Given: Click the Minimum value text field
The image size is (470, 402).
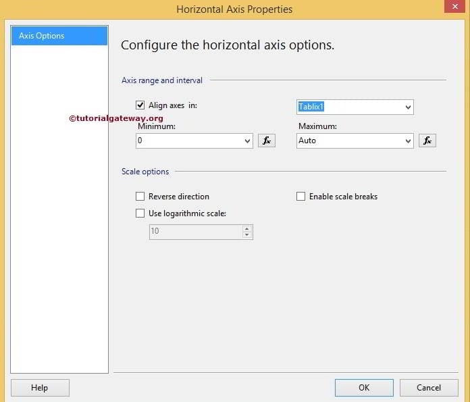Looking at the screenshot, I should click(189, 141).
